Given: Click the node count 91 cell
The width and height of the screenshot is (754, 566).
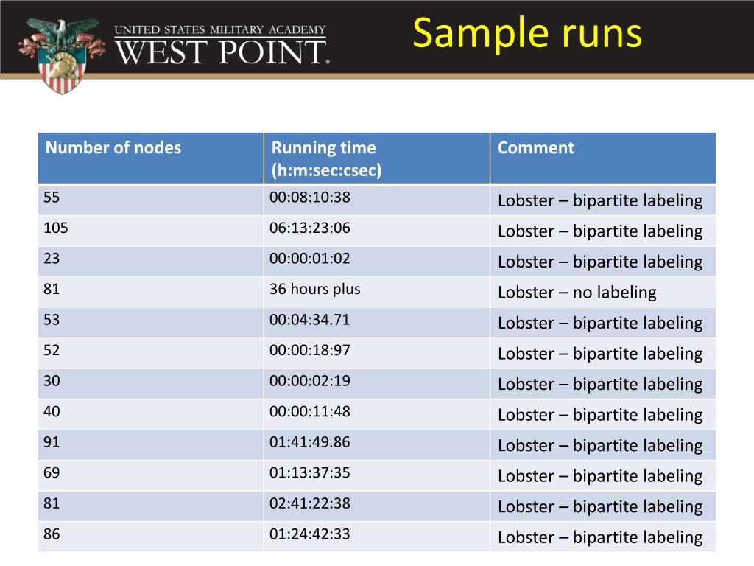Looking at the screenshot, I should [151, 444].
